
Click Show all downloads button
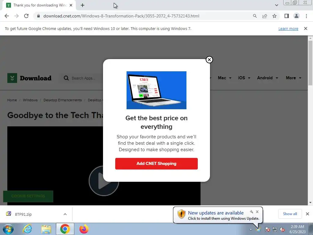point(290,214)
